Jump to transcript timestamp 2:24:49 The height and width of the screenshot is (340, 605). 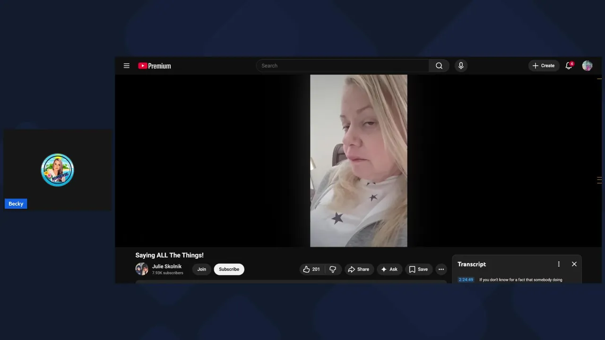click(x=466, y=280)
